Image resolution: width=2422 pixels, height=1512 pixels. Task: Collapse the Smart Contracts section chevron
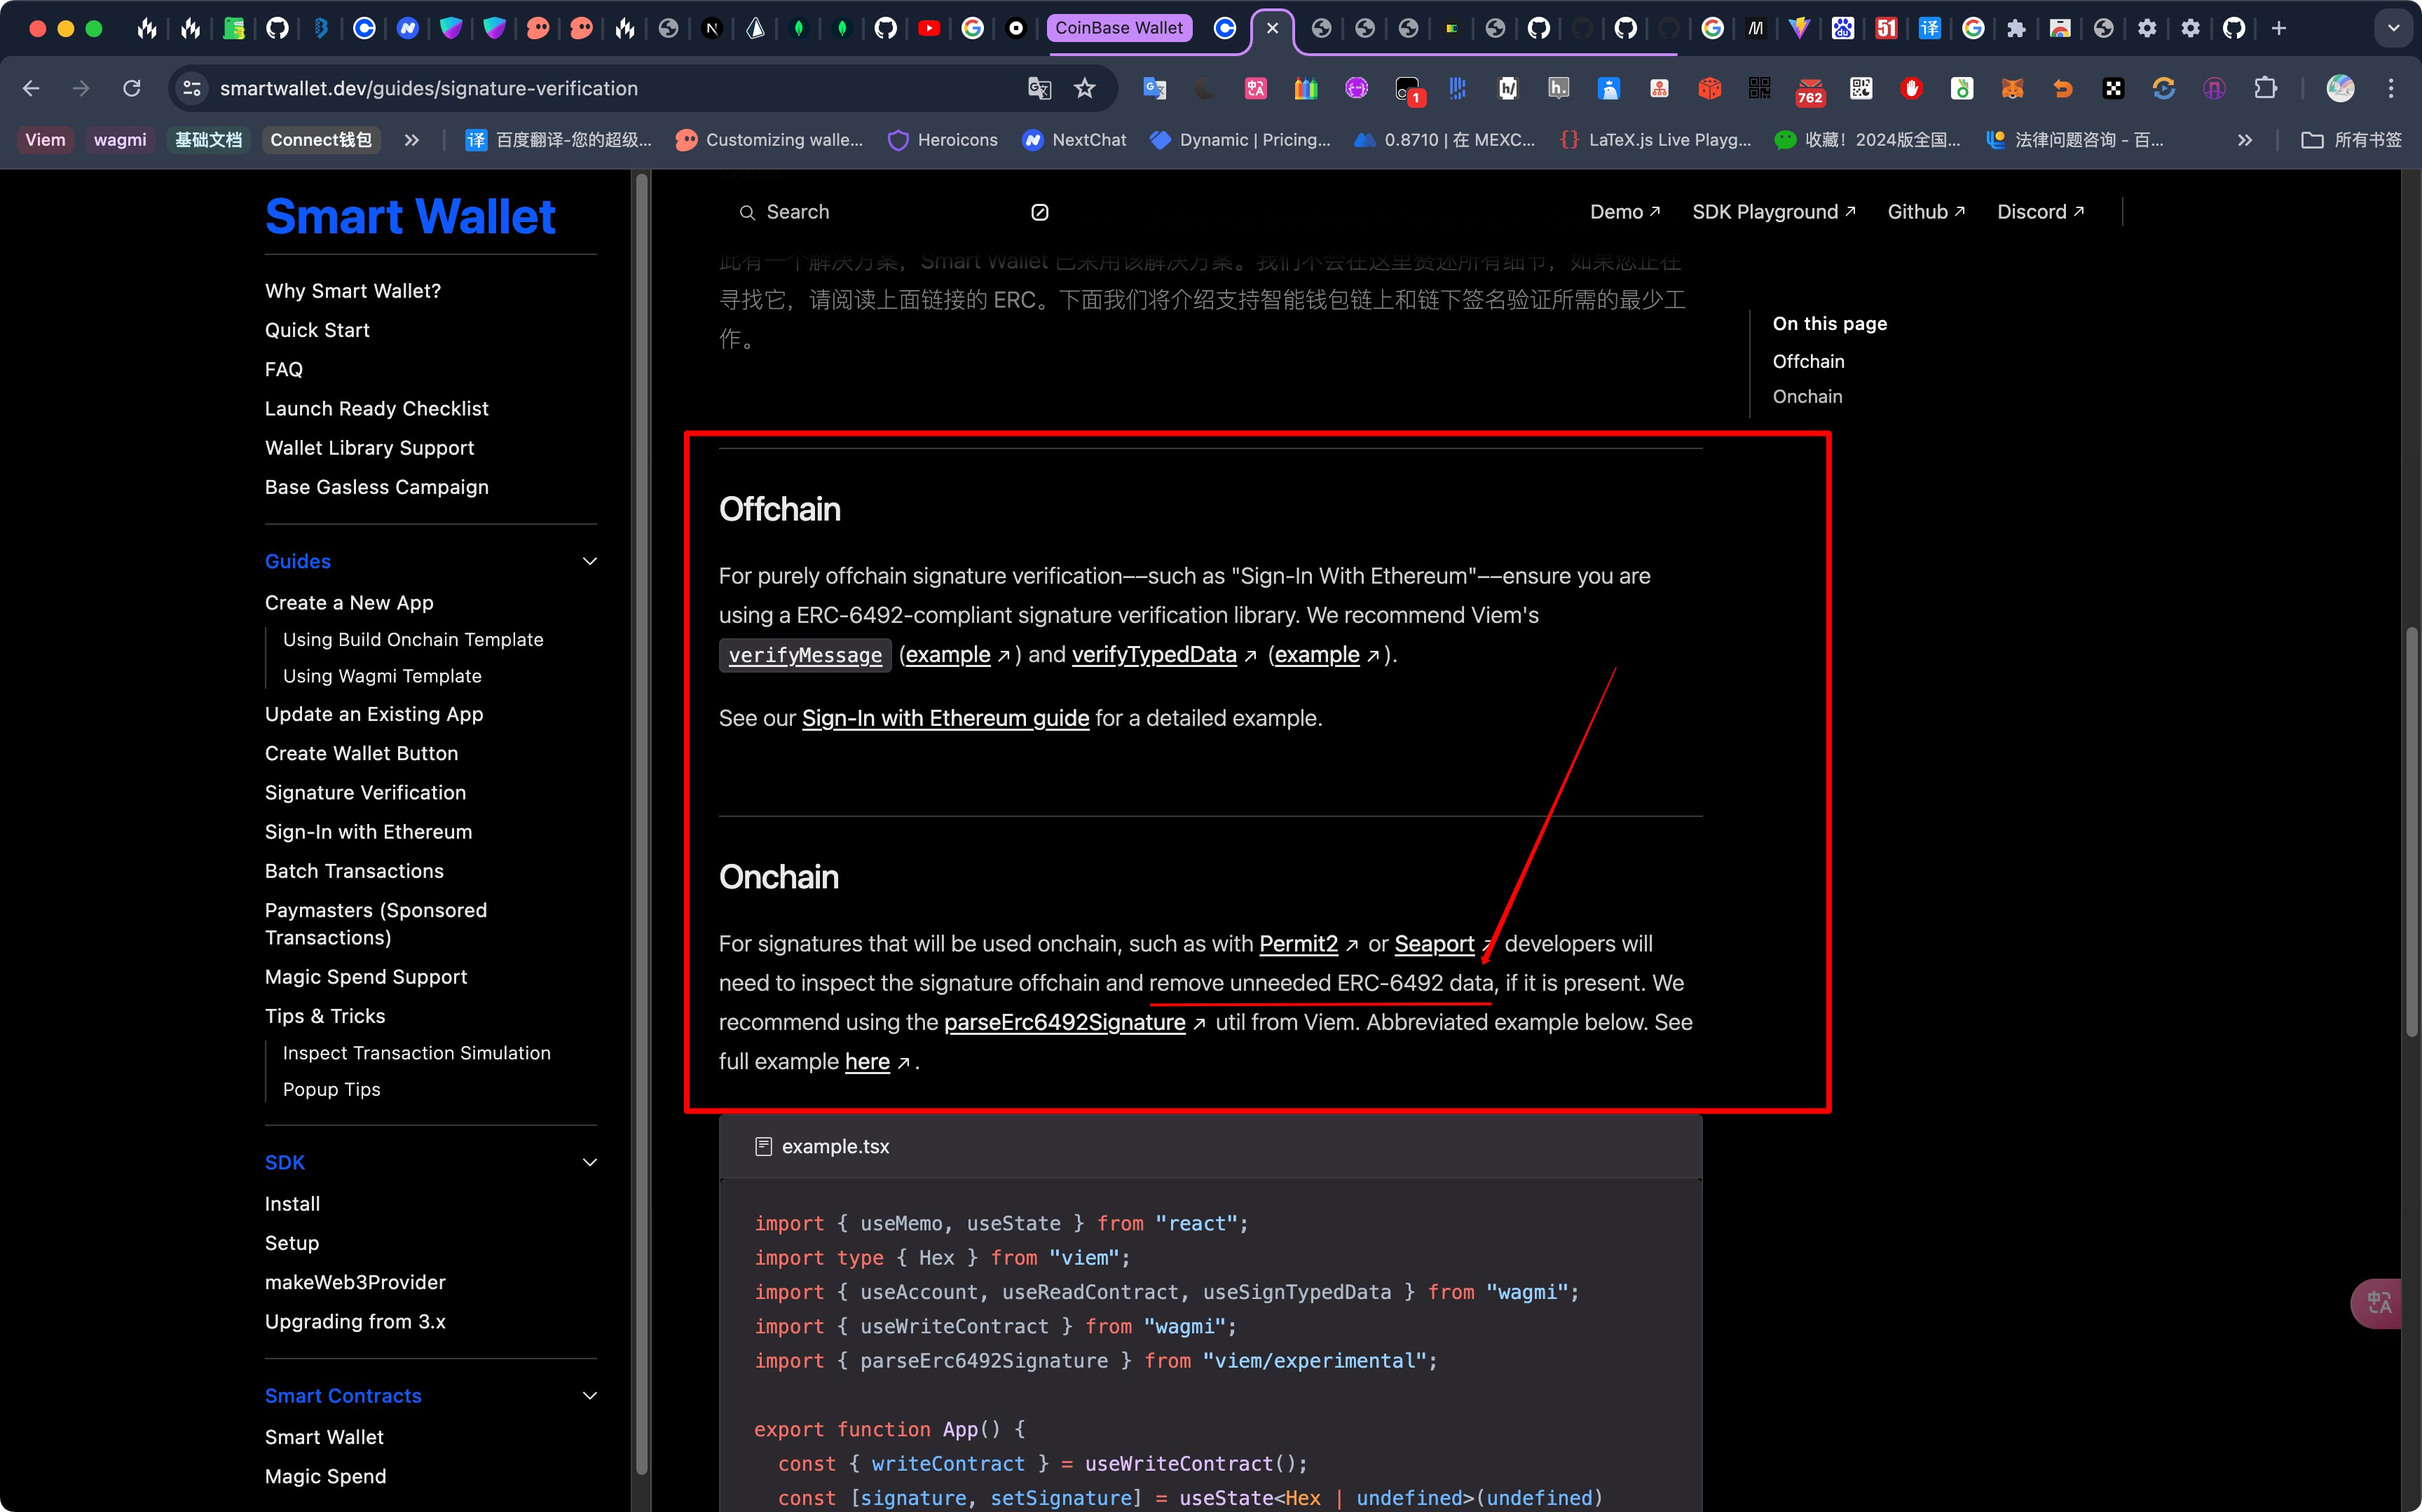point(590,1395)
